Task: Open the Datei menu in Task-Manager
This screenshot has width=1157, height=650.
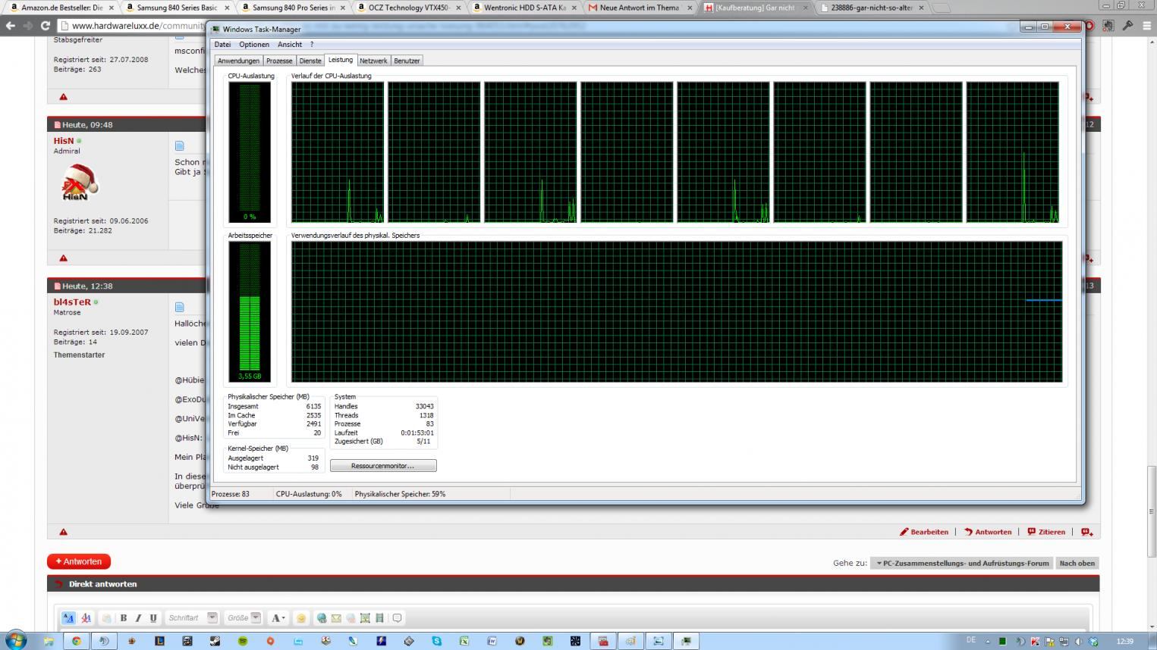Action: click(222, 45)
